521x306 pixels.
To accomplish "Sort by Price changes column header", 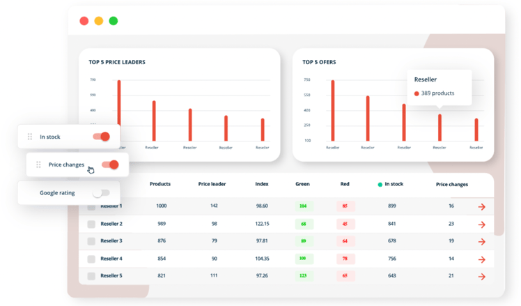I will (452, 184).
